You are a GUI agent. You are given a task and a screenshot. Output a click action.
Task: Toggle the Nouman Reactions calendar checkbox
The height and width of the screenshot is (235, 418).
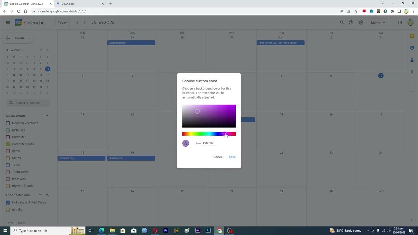pyautogui.click(x=8, y=123)
